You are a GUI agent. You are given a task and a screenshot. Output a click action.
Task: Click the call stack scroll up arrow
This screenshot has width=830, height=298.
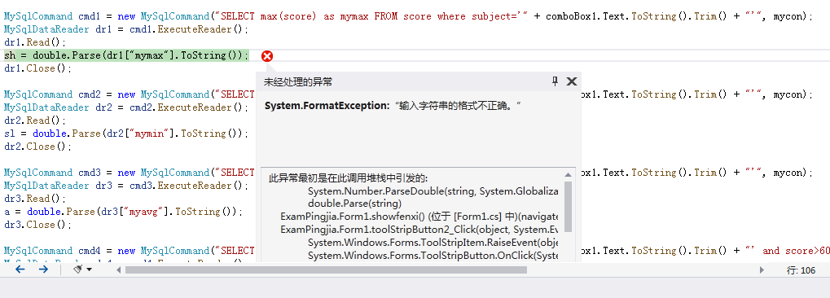point(568,175)
